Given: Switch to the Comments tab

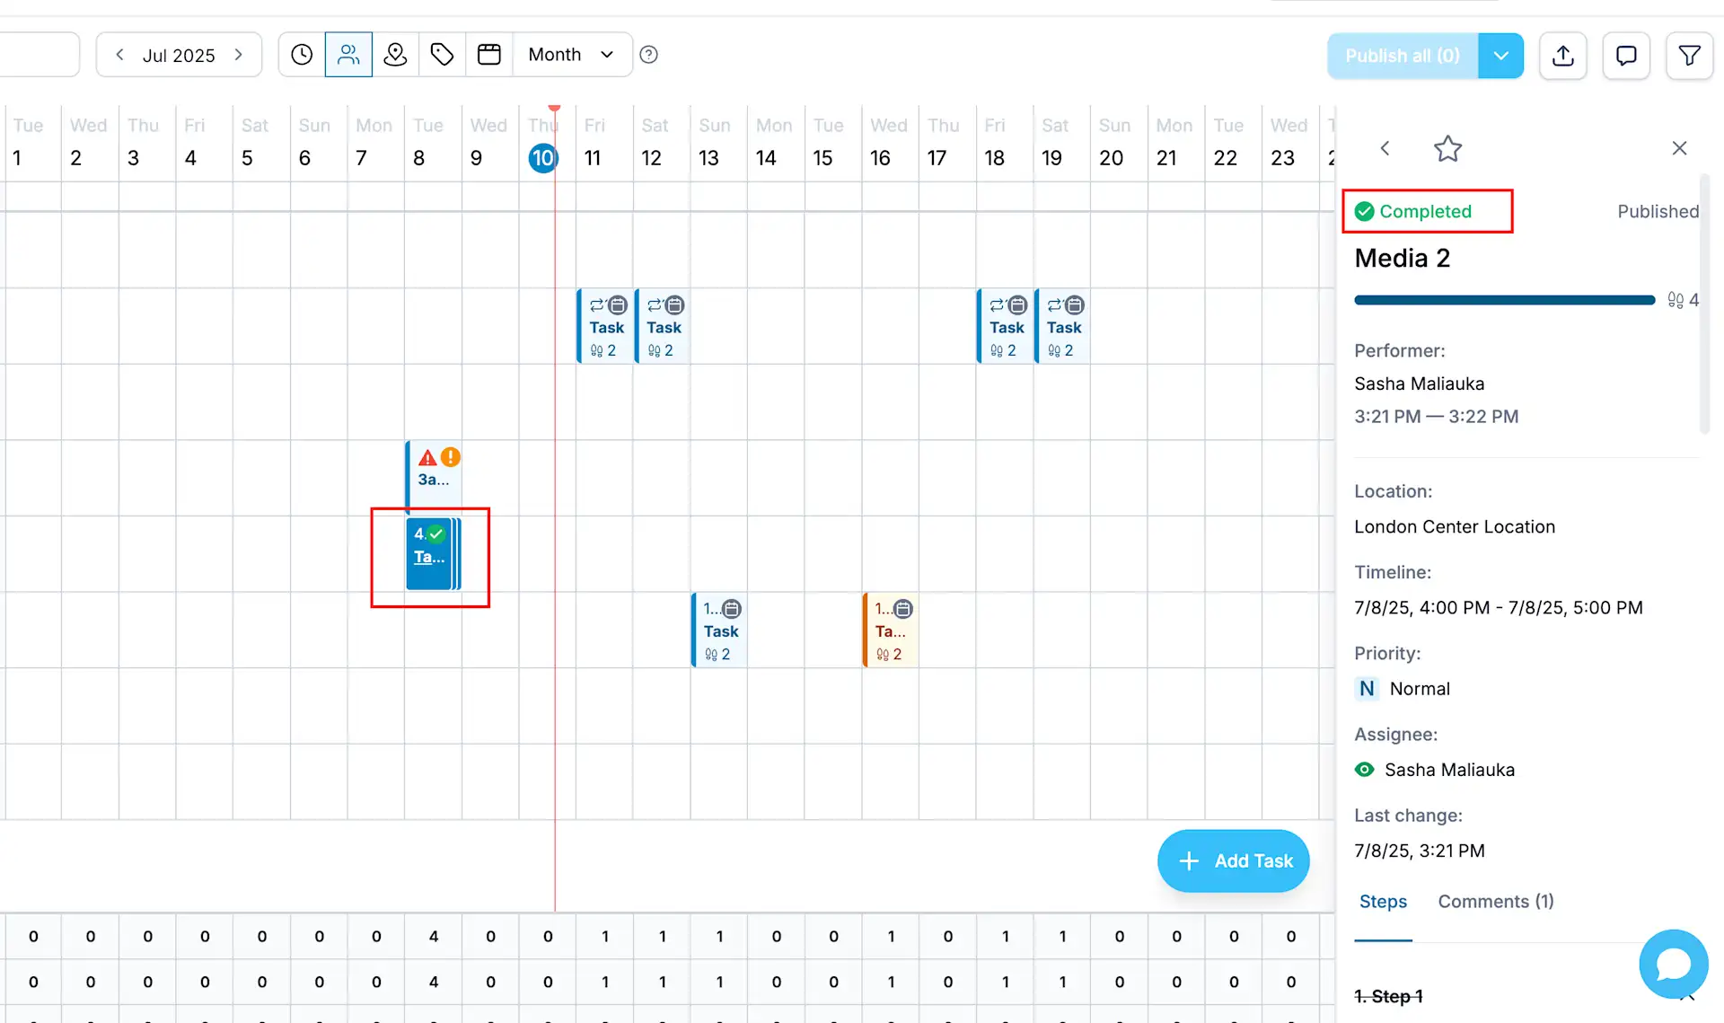Looking at the screenshot, I should pos(1495,901).
